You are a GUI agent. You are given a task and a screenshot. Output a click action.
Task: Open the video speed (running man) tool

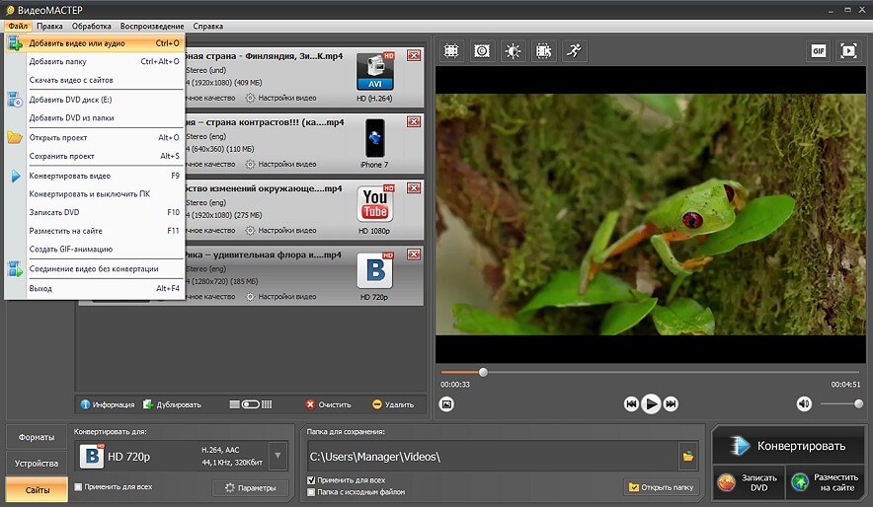click(574, 50)
